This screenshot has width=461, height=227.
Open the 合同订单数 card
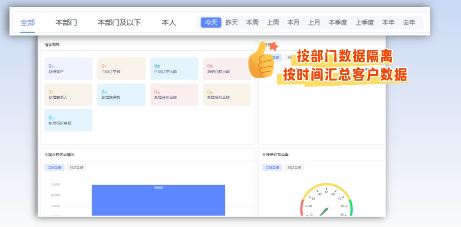coord(121,69)
